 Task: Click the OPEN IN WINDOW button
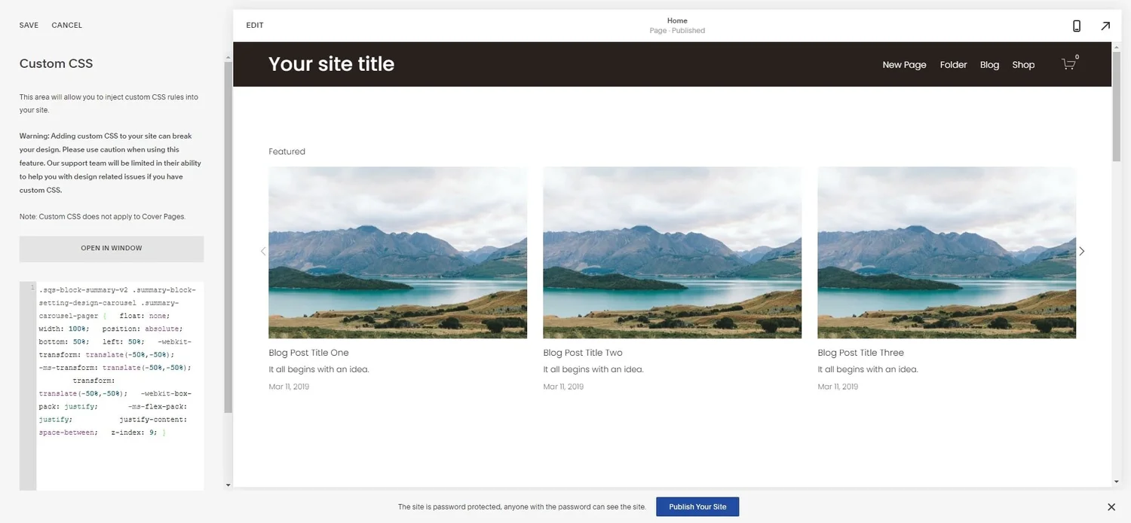click(x=111, y=247)
